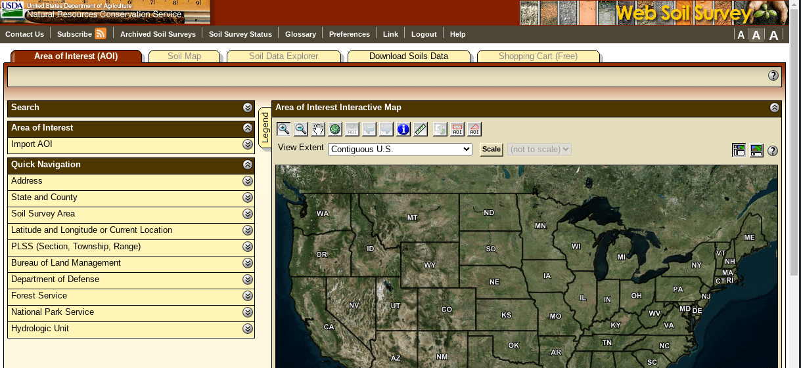The image size is (801, 368).
Task: Open the View Extent dropdown
Action: point(400,149)
